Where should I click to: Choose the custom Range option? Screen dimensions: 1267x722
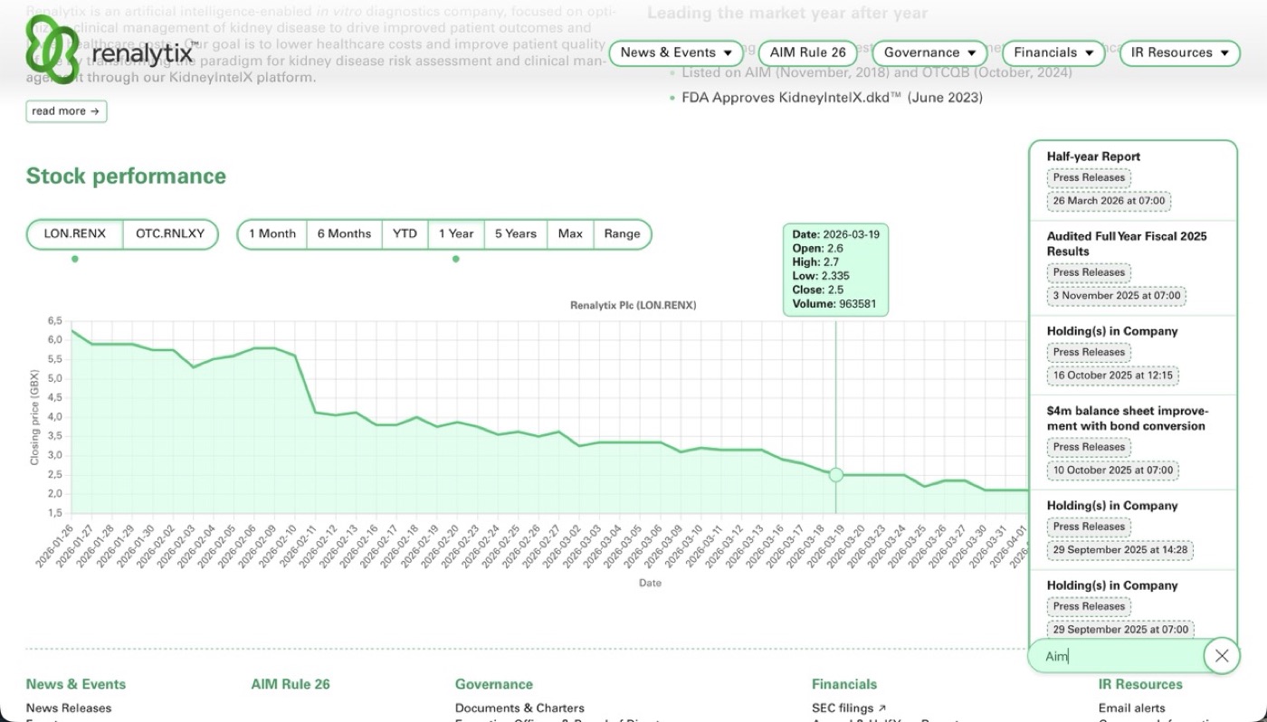coord(622,233)
